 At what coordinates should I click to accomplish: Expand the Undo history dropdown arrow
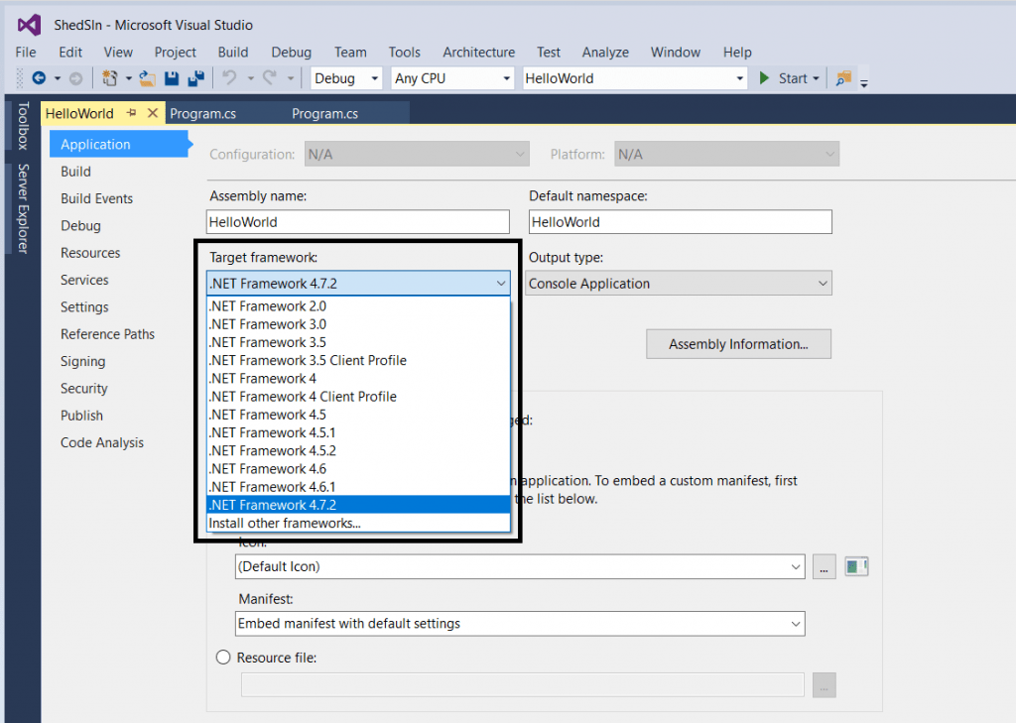pyautogui.click(x=250, y=78)
